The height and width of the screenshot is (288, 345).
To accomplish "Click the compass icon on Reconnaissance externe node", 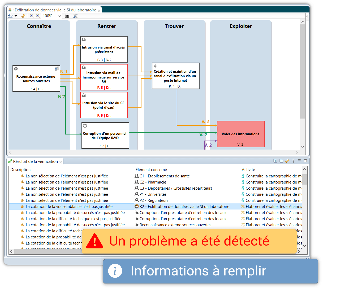I will (16, 69).
